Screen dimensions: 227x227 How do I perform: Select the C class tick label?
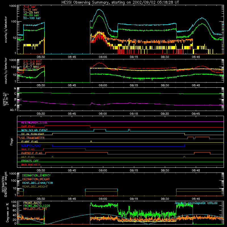15,94
